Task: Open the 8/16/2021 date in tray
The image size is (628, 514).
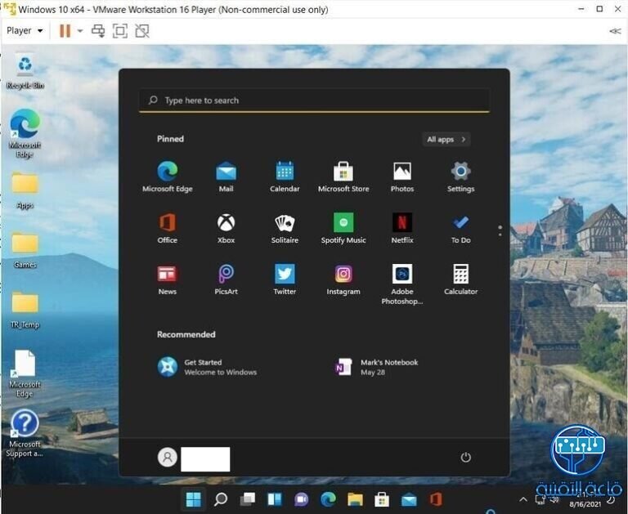Action: coord(585,504)
